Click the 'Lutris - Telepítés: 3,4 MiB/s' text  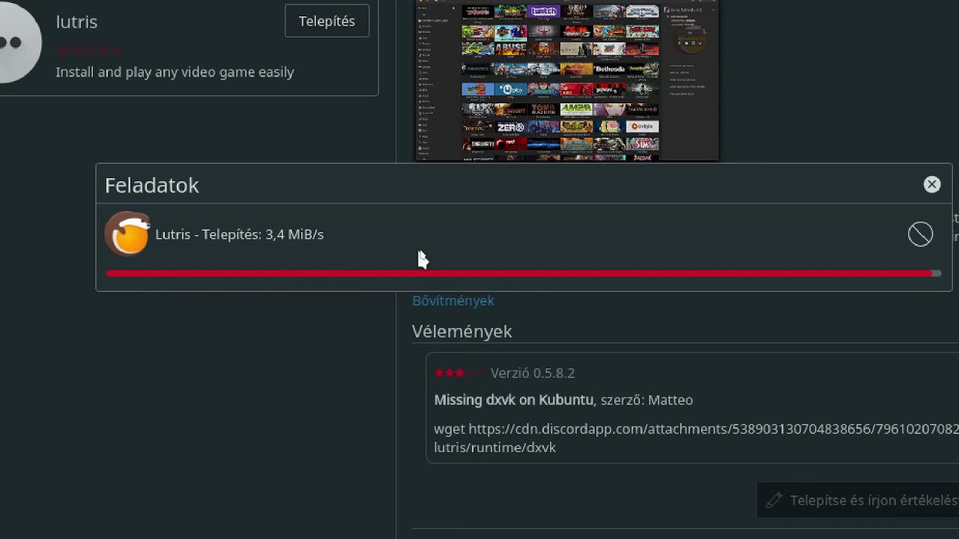240,234
